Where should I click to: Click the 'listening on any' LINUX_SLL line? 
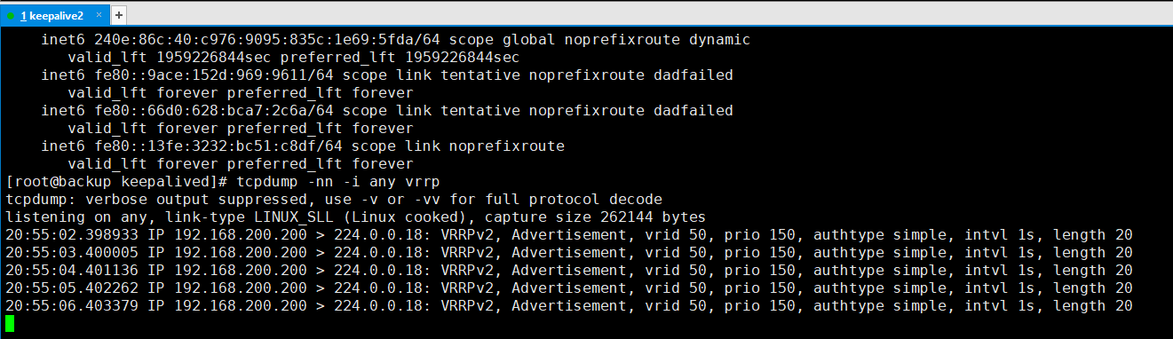(x=356, y=217)
